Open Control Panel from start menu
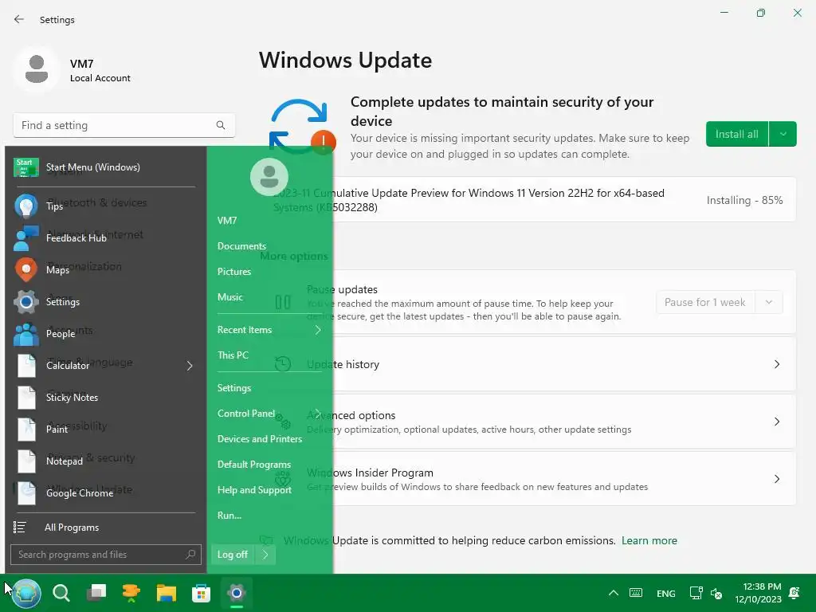This screenshot has height=612, width=816. tap(245, 414)
